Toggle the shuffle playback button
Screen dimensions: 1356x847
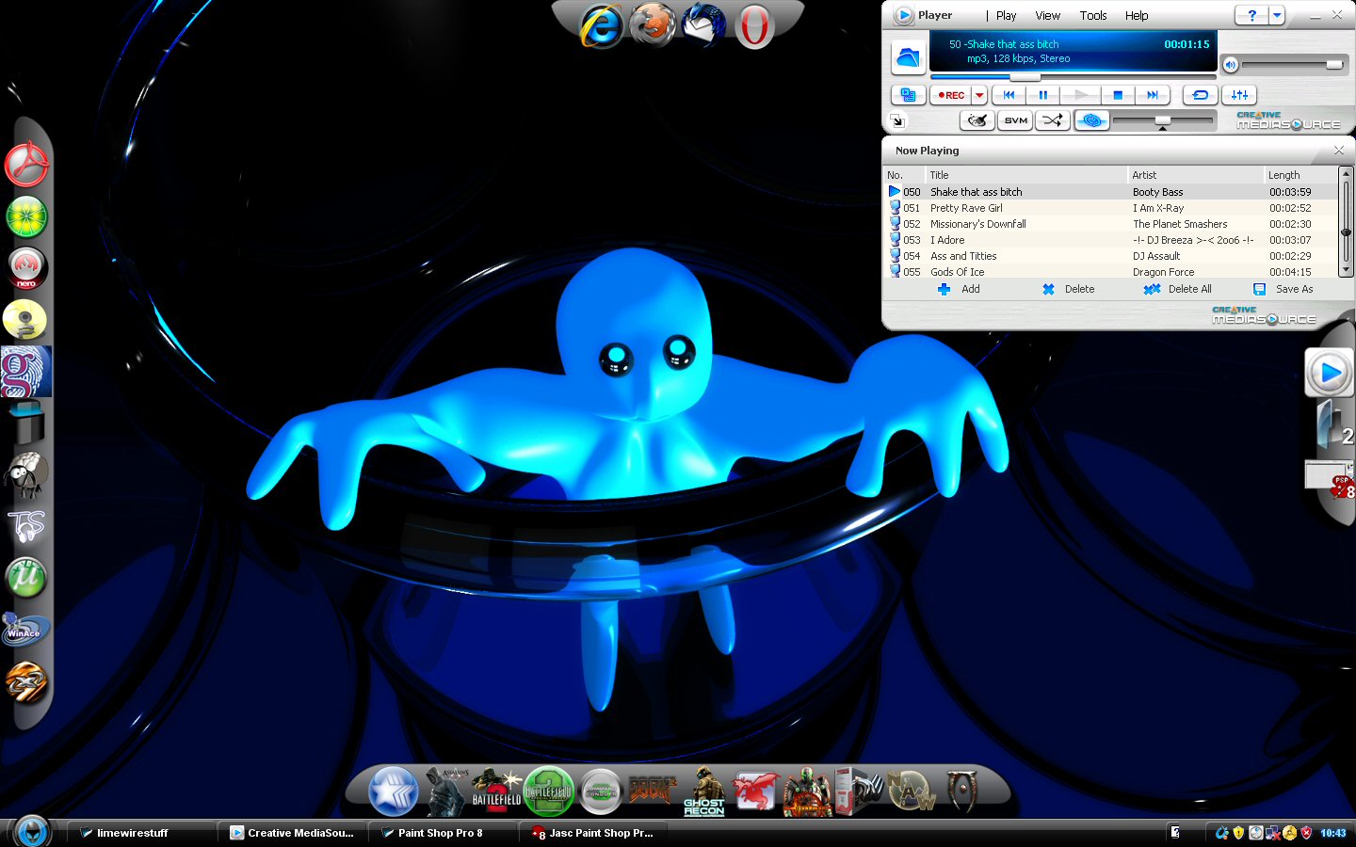click(1053, 120)
